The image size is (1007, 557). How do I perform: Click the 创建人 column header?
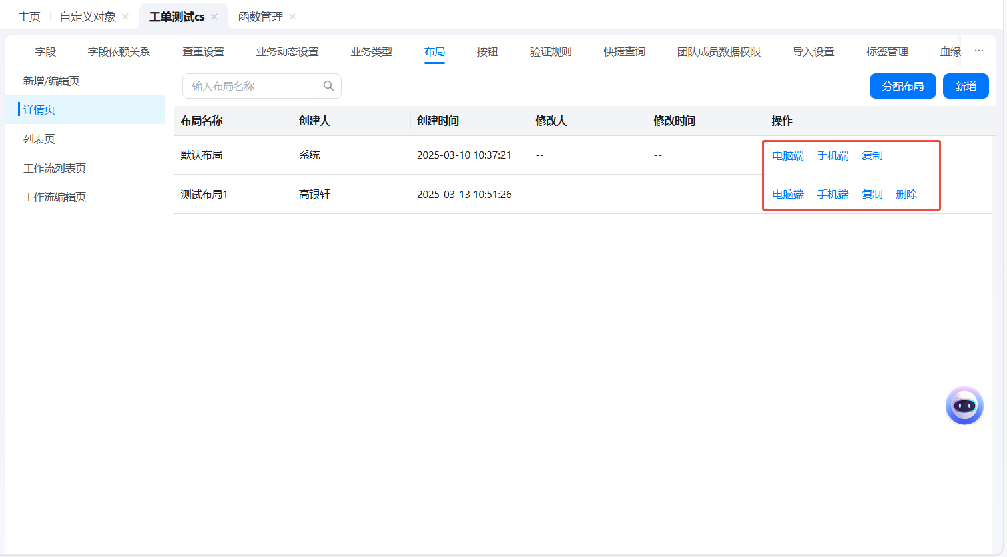click(314, 121)
